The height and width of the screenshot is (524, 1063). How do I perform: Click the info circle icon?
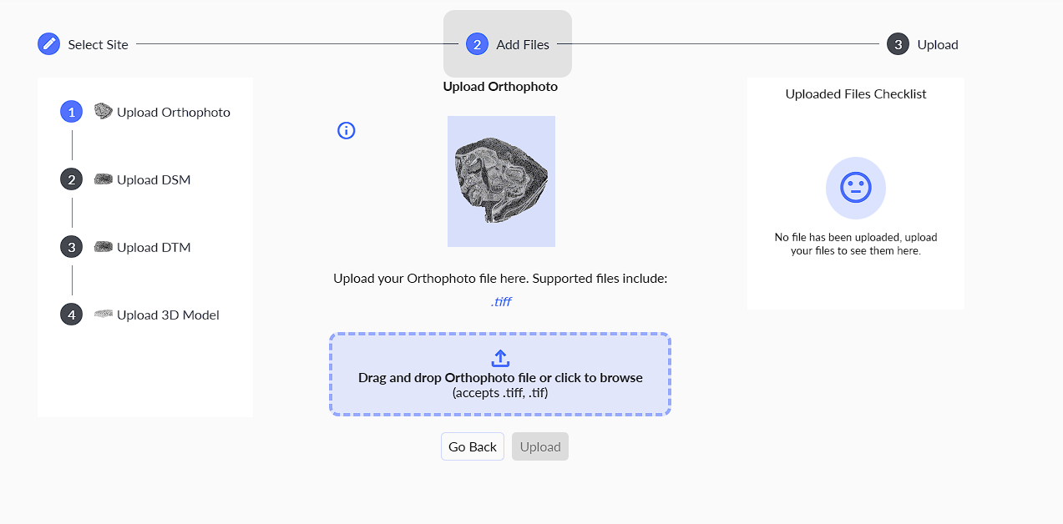point(347,130)
